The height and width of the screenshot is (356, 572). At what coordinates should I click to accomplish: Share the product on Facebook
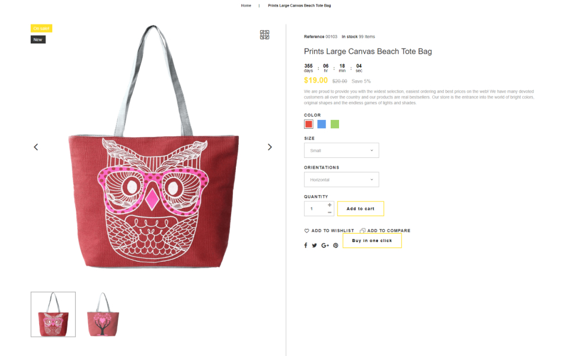306,246
